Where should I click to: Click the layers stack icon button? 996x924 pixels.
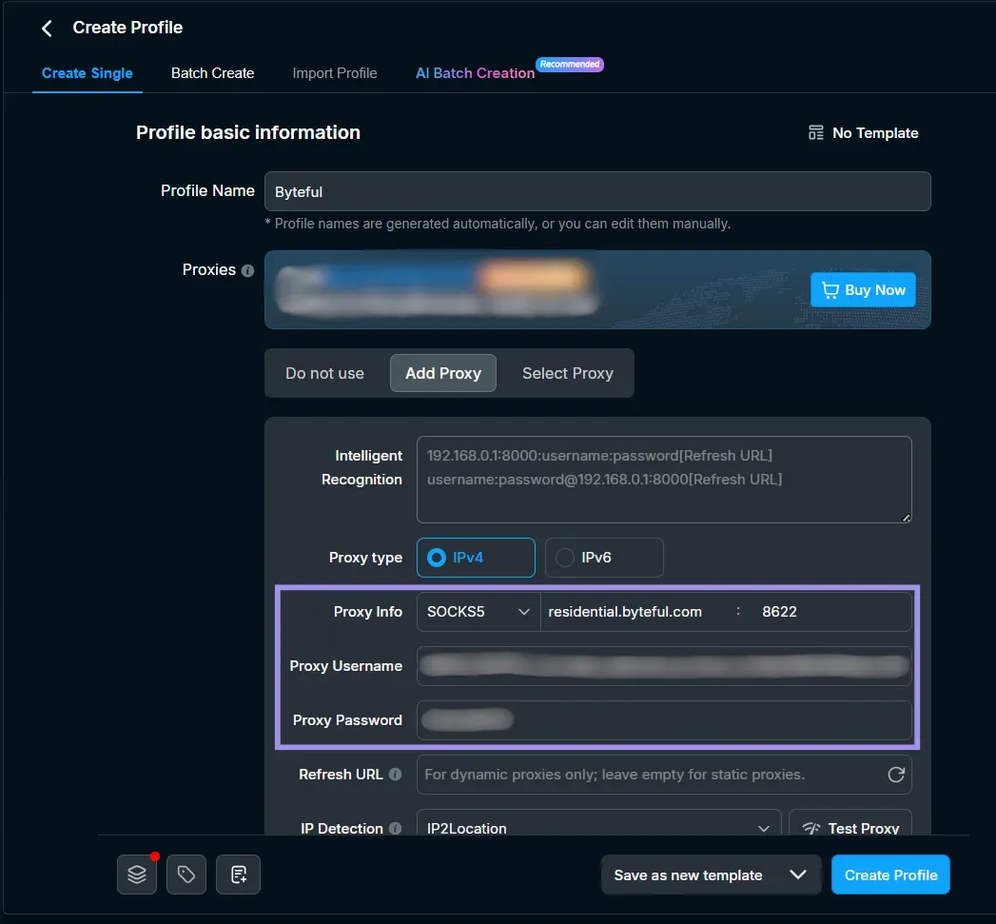click(x=137, y=875)
